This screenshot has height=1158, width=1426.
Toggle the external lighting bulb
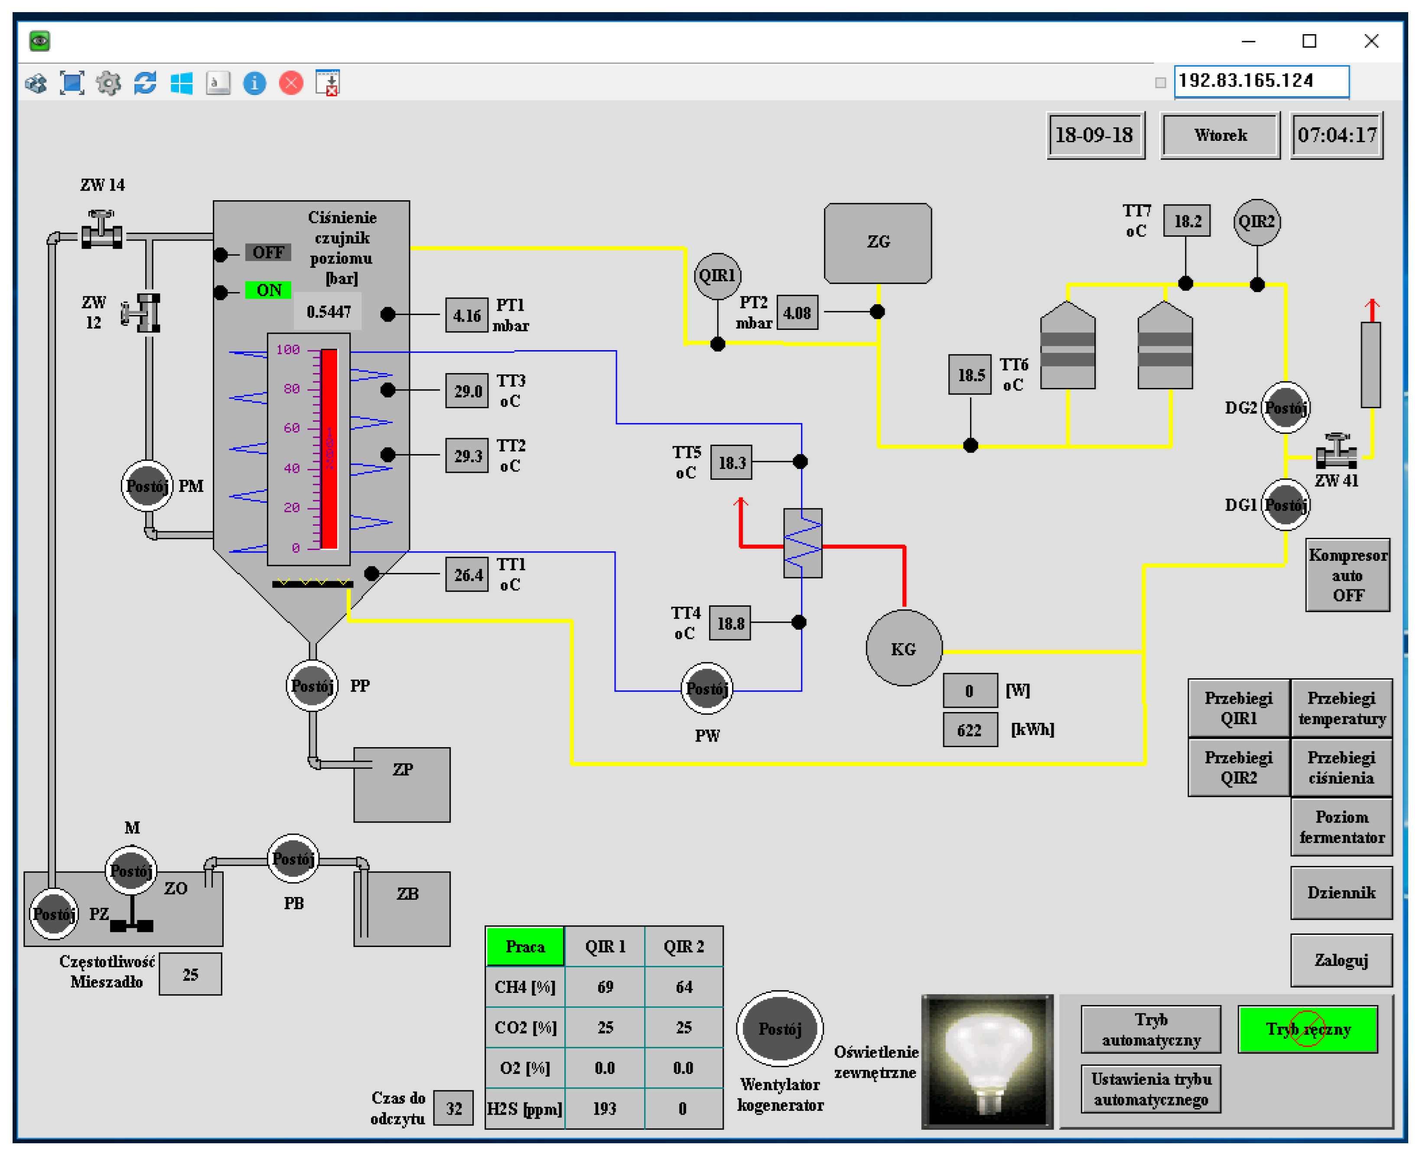tap(987, 1060)
